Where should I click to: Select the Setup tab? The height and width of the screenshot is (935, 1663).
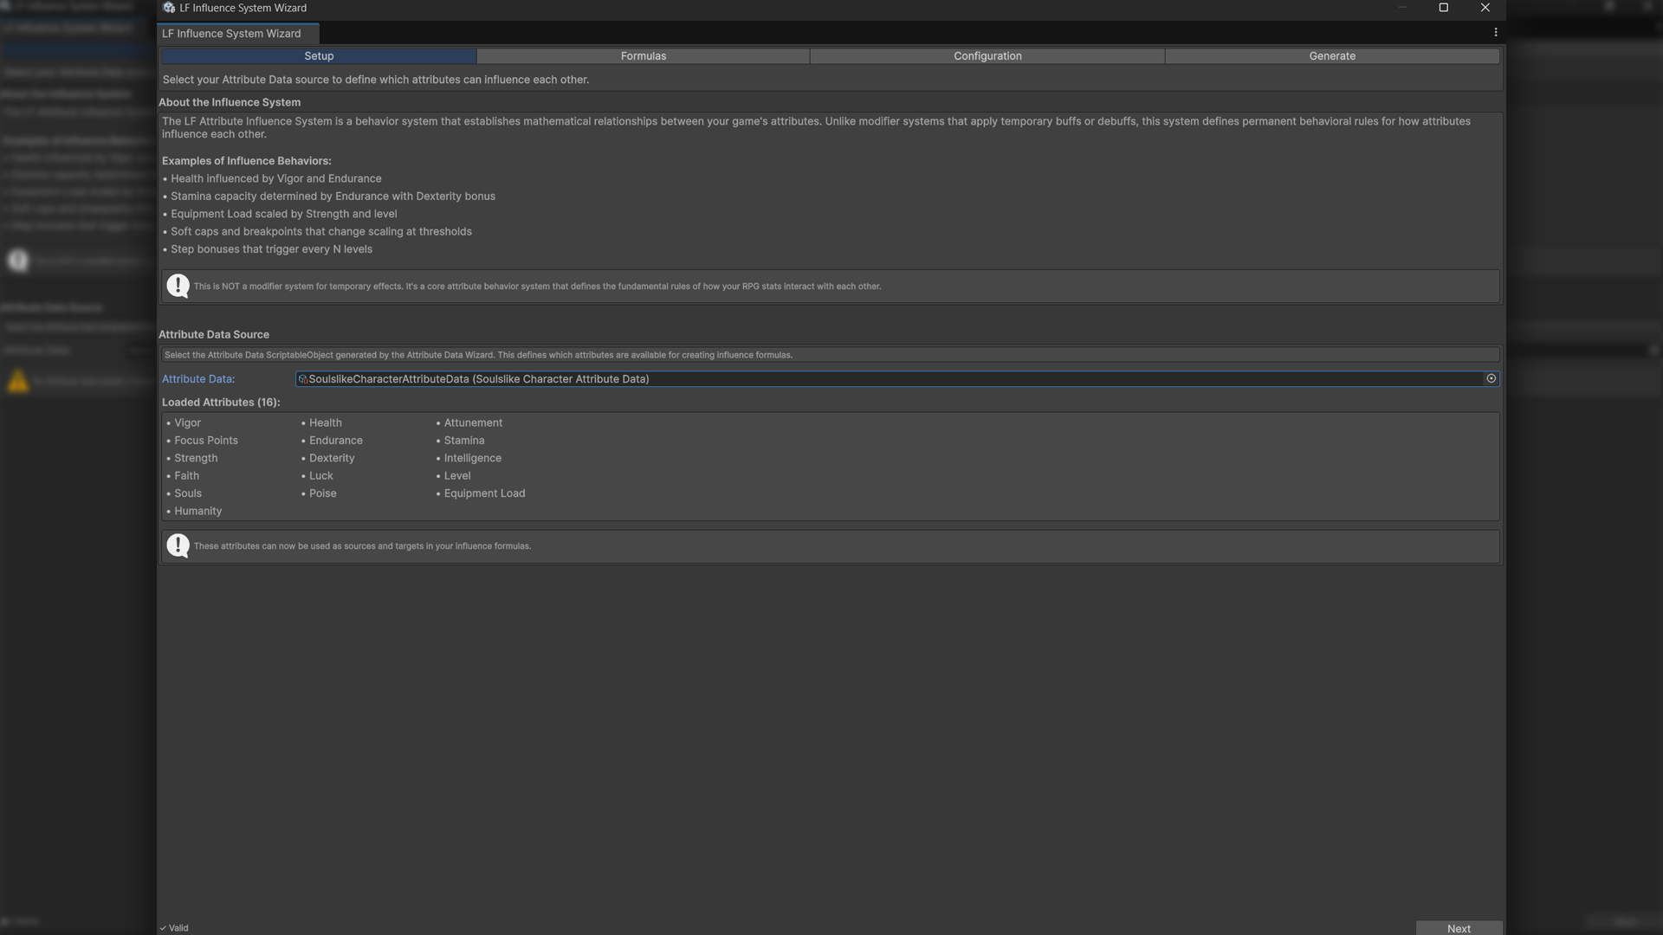coord(317,55)
